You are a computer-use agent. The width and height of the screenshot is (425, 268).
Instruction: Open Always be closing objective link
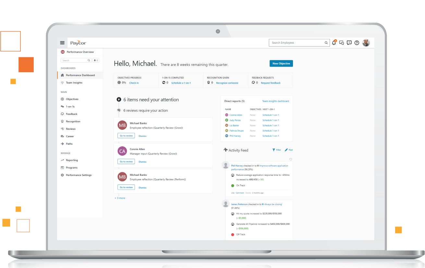click(x=273, y=204)
